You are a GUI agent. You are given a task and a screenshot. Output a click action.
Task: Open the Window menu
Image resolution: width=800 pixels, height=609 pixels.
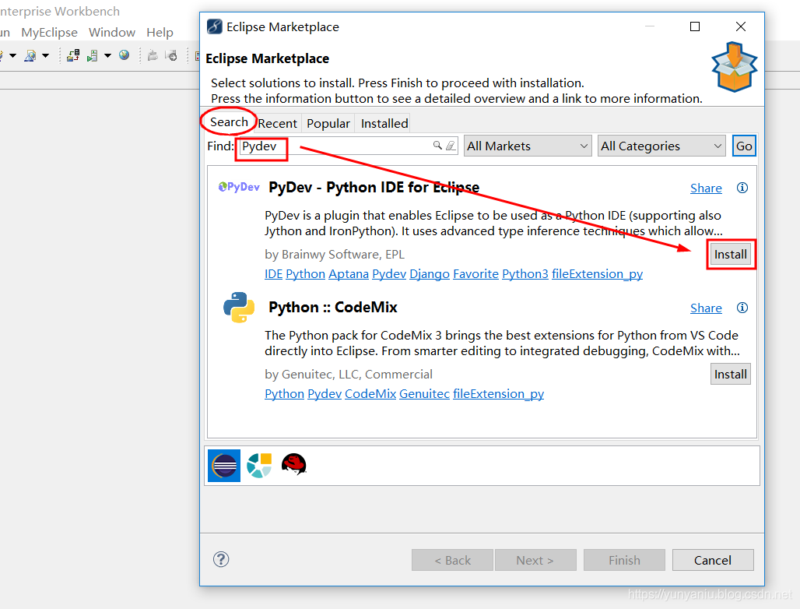[112, 32]
